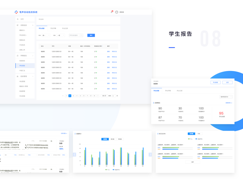The height and width of the screenshot is (182, 243).
Task: Click green 个人 legend under bar chart
Action: tap(108, 170)
